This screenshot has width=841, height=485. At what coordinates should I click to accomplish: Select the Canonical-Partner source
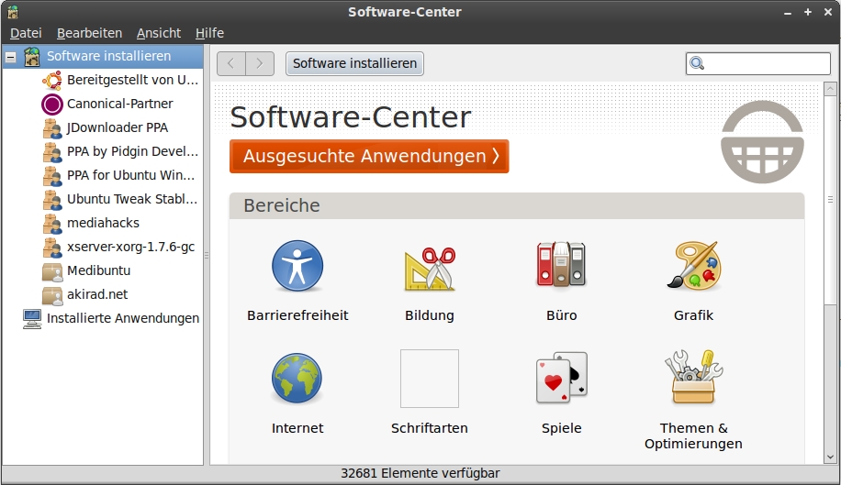point(119,104)
